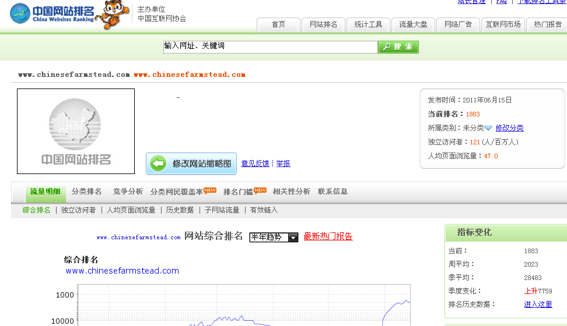This screenshot has height=326, width=567.
Task: Click the 修改分类 link
Action: [x=509, y=128]
